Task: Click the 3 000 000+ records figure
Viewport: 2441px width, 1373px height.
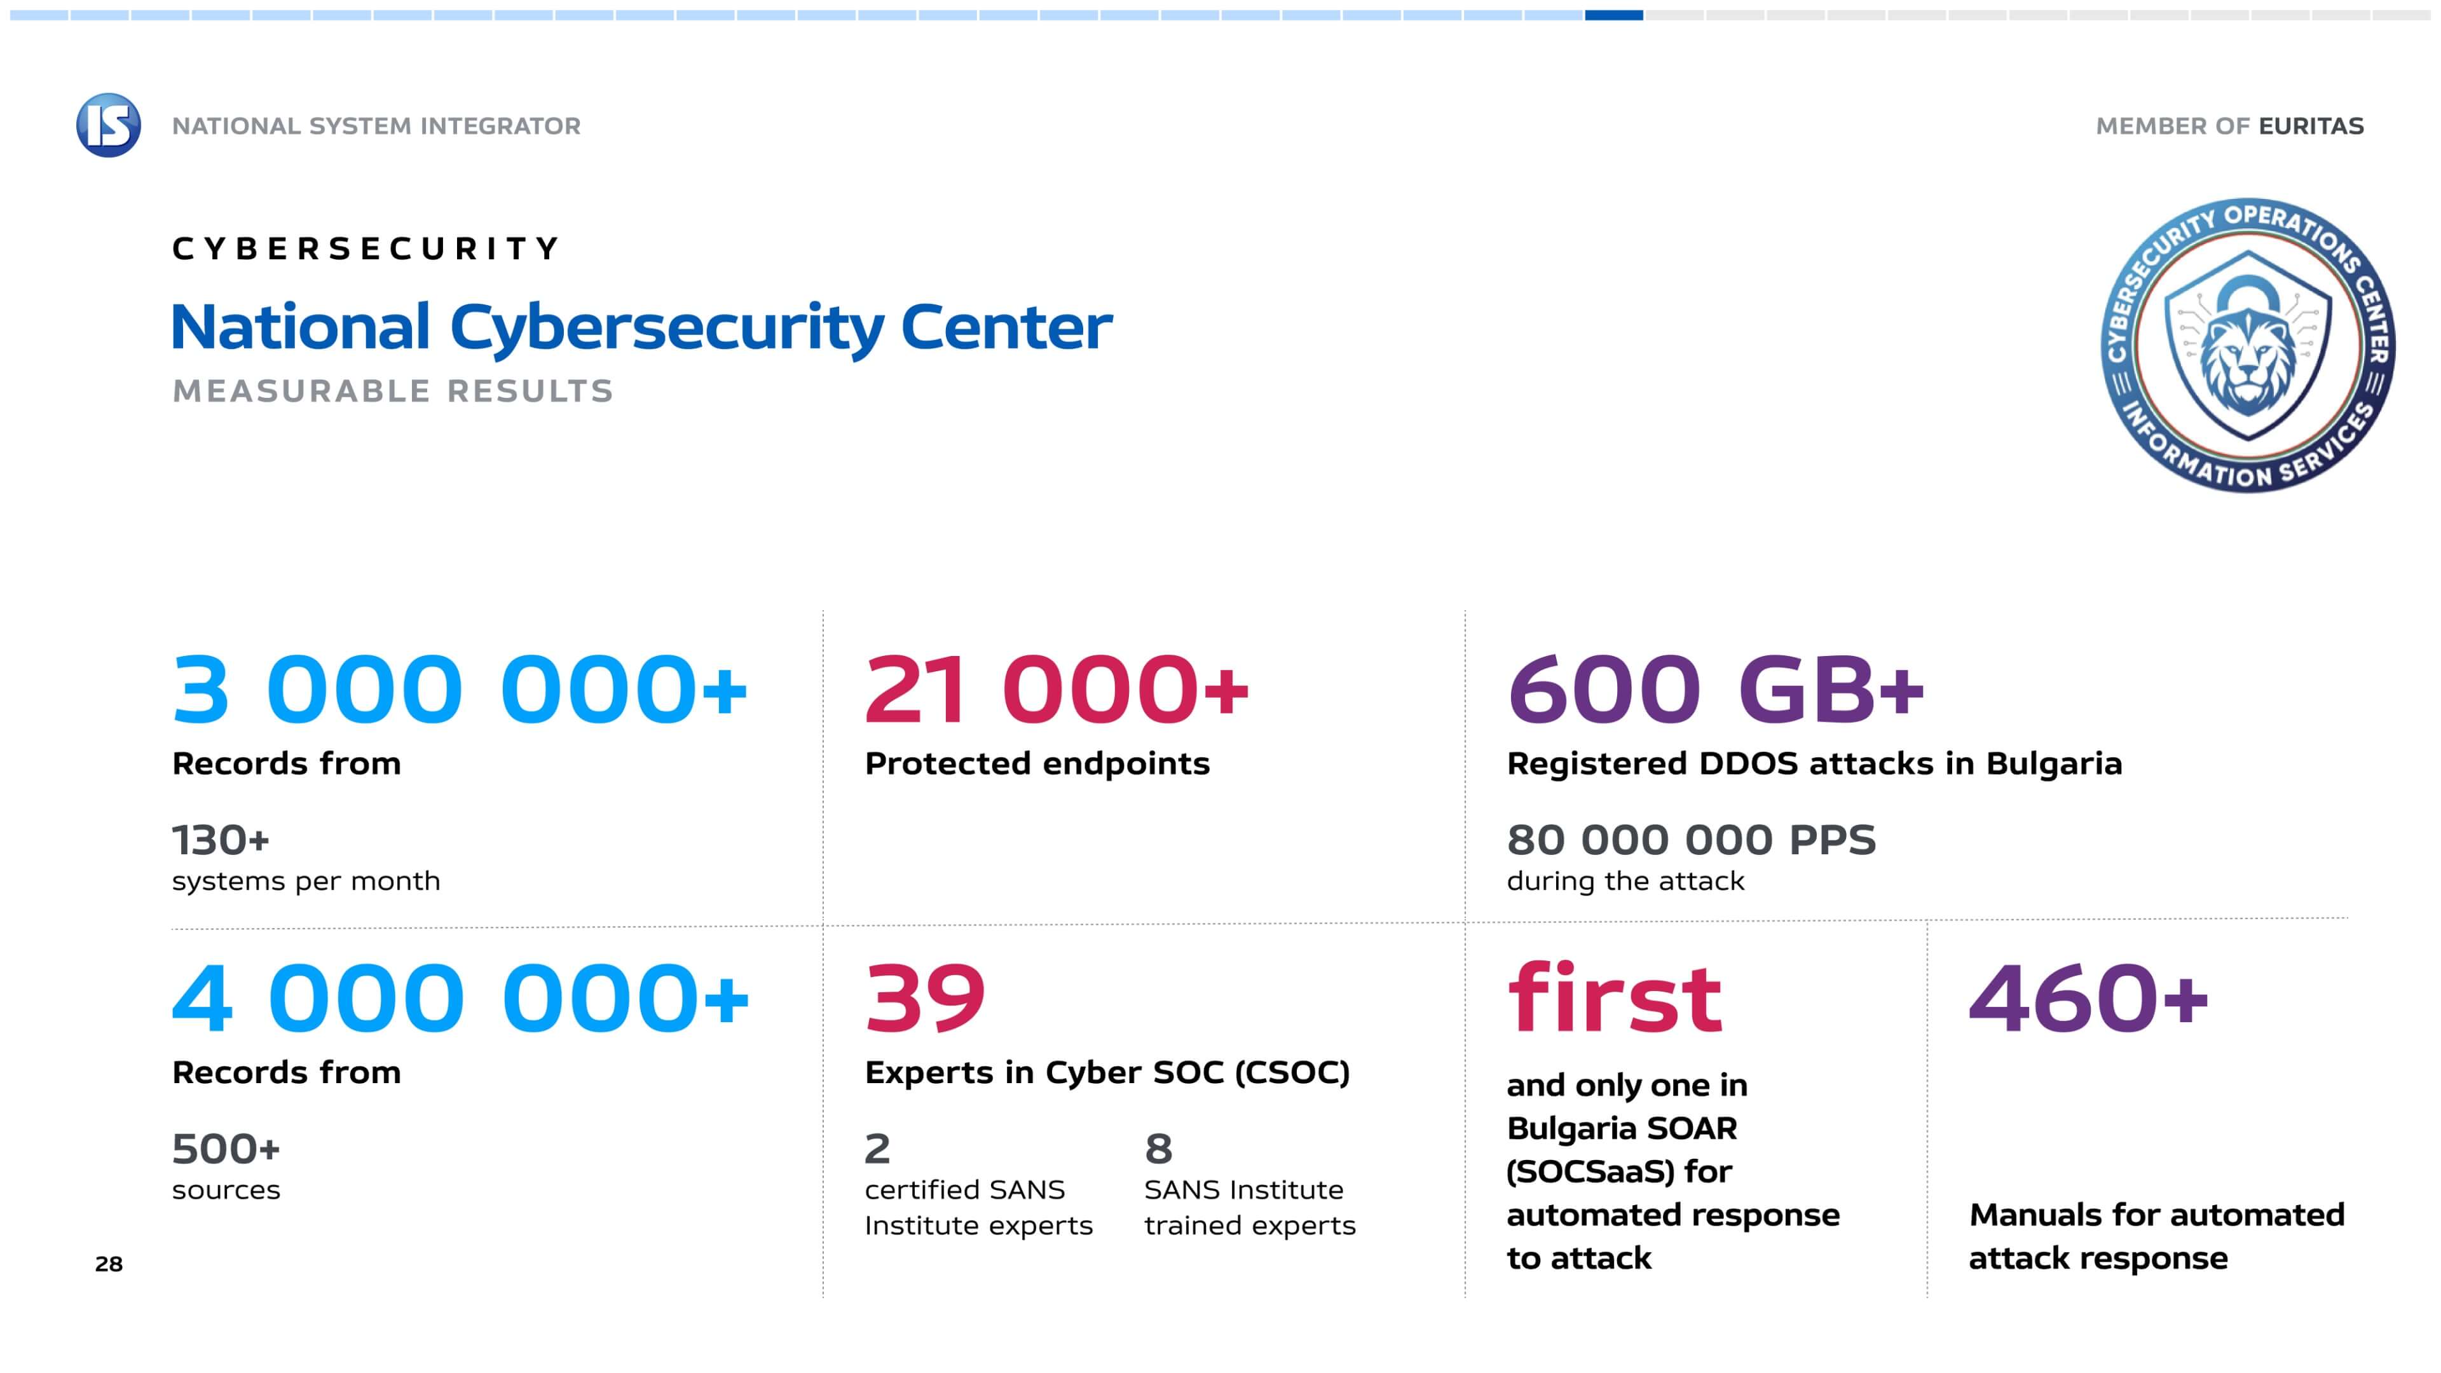Action: [460, 689]
